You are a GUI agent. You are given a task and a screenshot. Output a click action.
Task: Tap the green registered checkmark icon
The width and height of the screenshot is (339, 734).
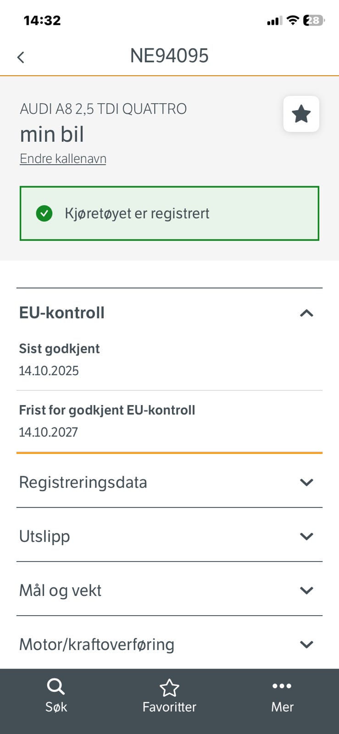(44, 213)
